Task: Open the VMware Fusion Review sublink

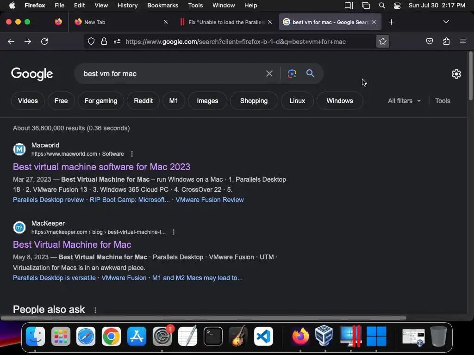Action: pos(210,200)
